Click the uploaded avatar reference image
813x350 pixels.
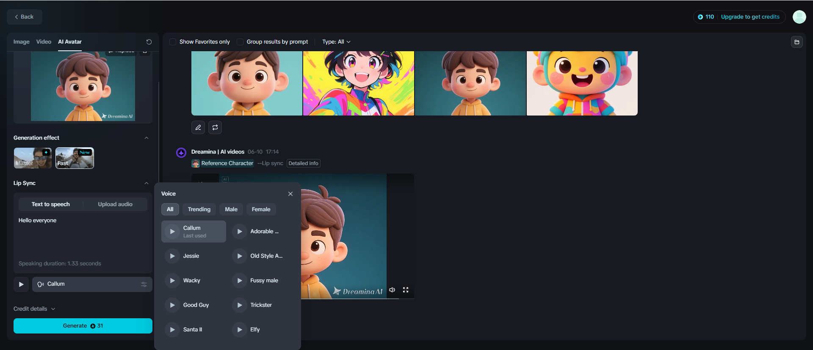(83, 86)
